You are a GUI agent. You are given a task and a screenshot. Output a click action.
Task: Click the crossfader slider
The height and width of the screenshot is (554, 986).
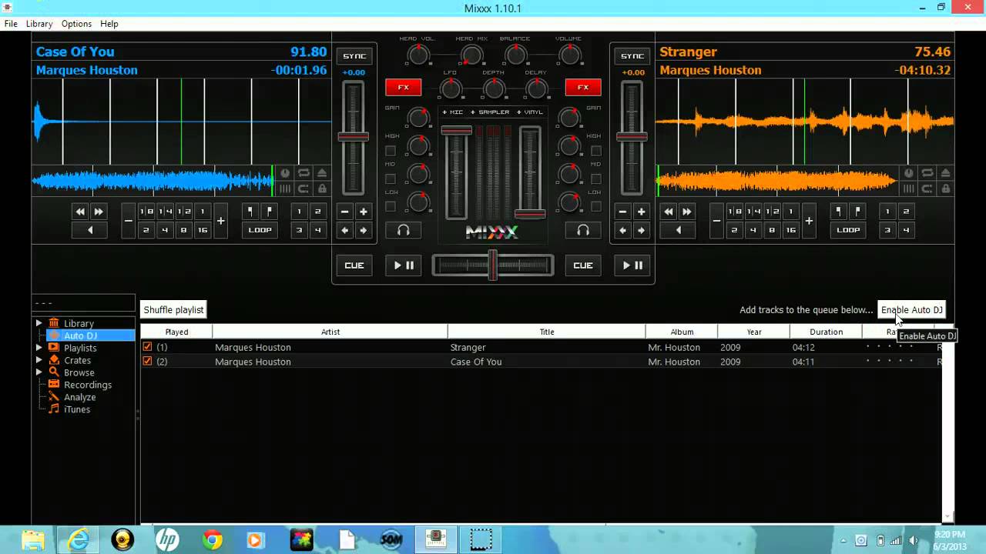tap(492, 265)
